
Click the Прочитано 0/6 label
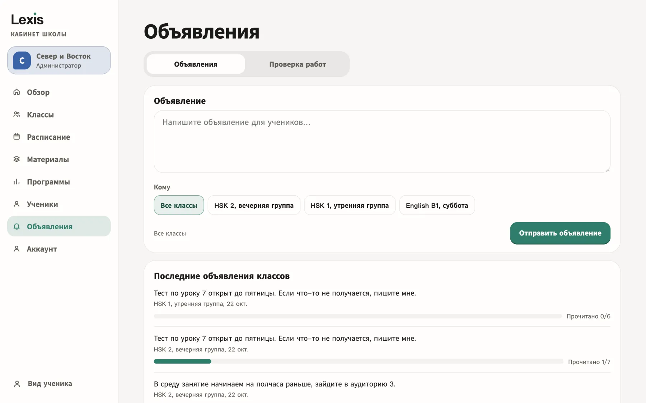point(588,316)
